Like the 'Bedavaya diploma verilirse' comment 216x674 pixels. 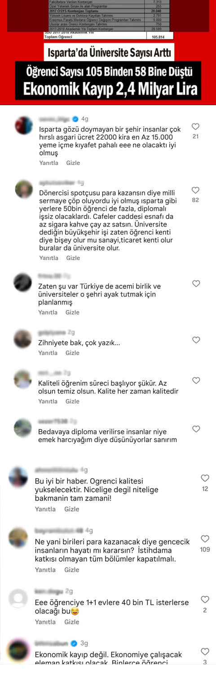click(x=196, y=429)
